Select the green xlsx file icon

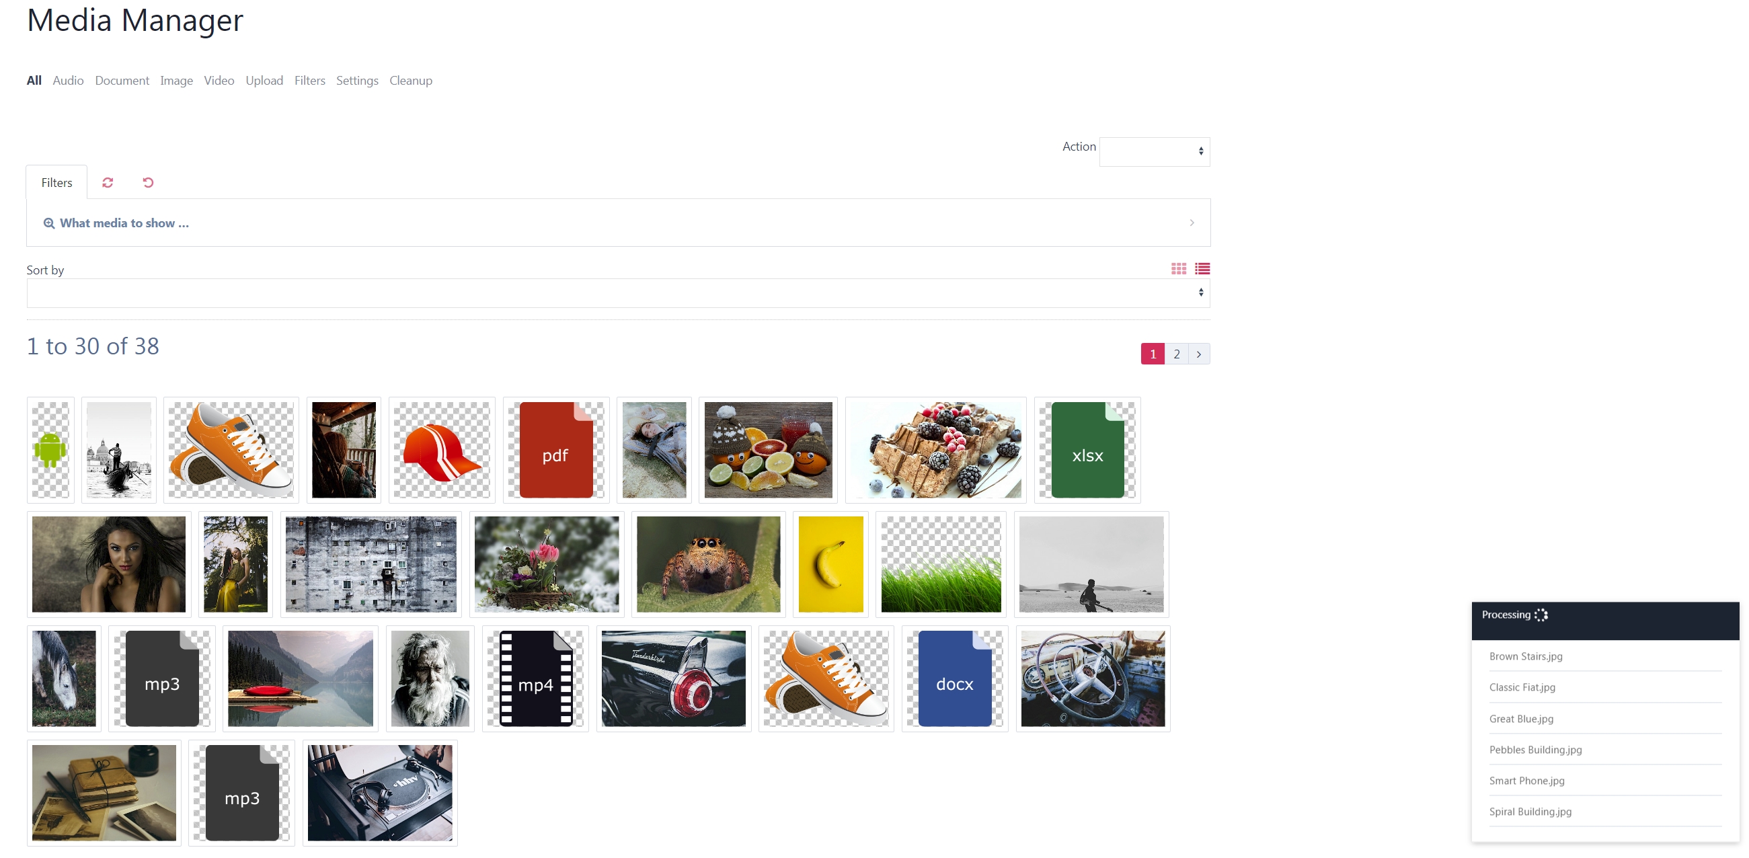click(x=1088, y=450)
